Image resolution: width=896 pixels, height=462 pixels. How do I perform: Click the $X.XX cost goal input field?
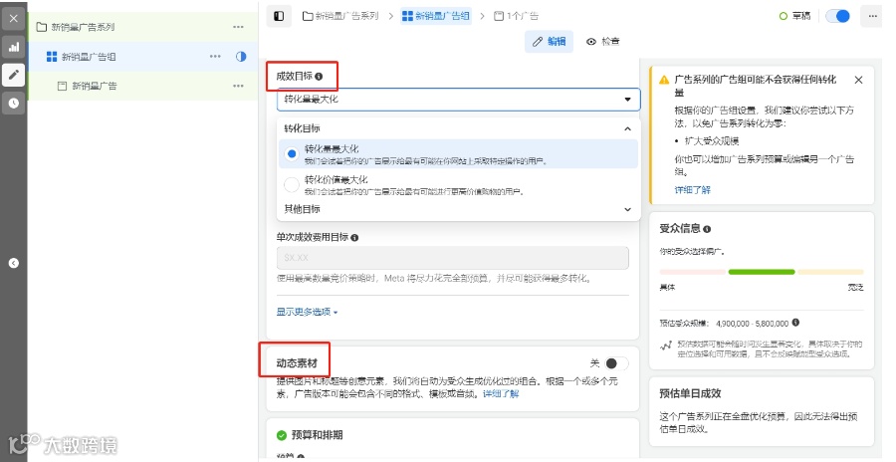pyautogui.click(x=453, y=258)
